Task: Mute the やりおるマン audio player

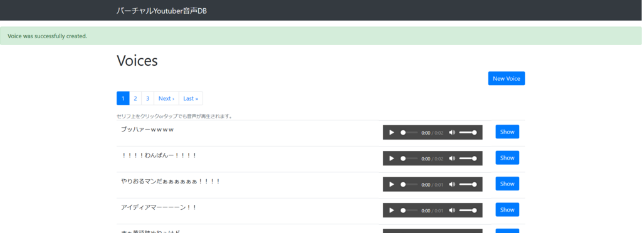Action: pyautogui.click(x=452, y=184)
